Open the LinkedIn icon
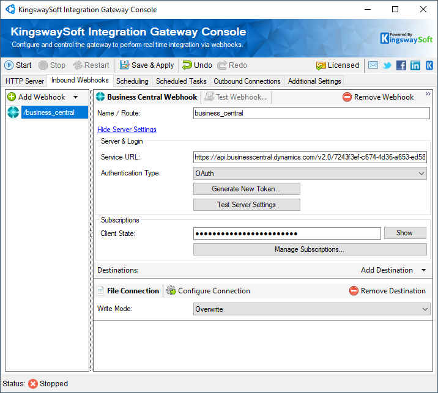 click(415, 65)
